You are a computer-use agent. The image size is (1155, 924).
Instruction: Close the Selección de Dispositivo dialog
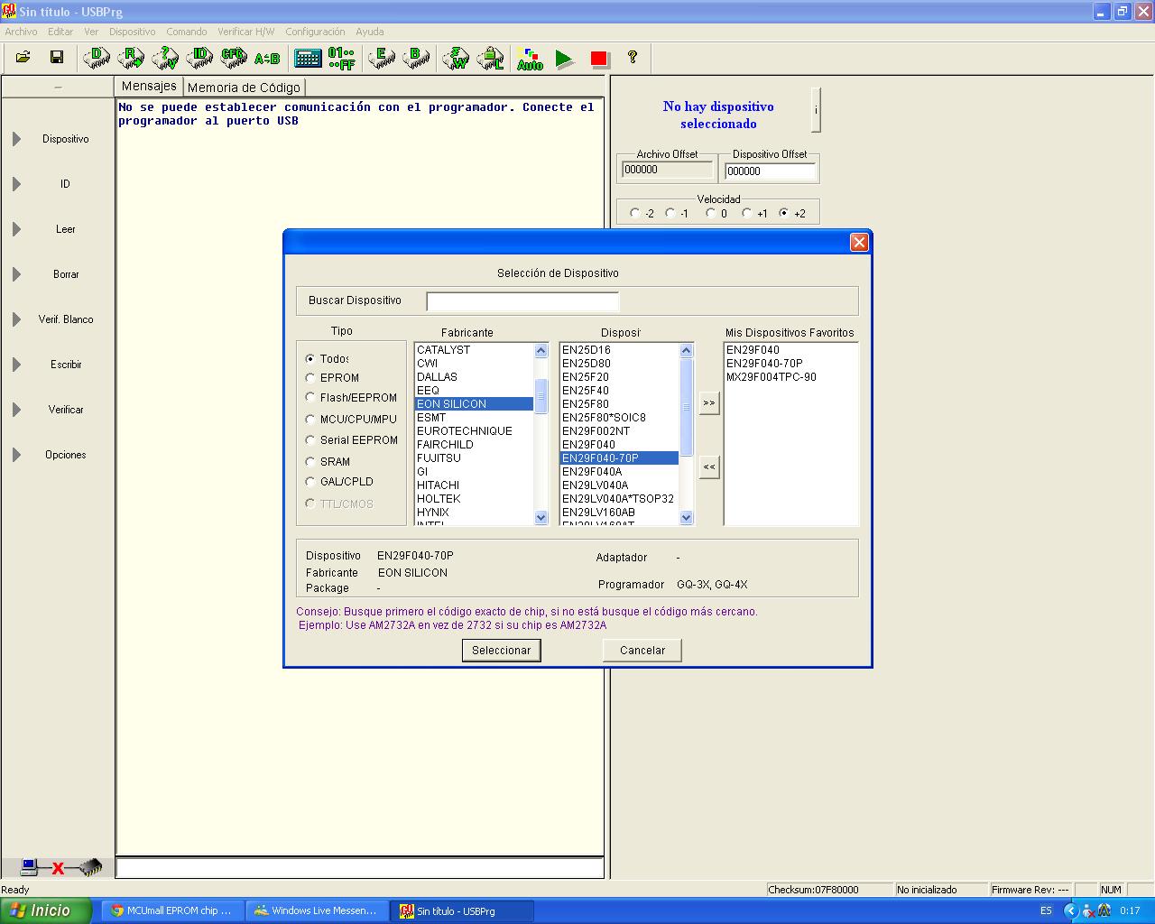tap(859, 242)
